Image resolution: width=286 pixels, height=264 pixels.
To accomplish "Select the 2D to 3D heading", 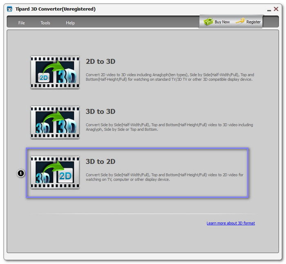I will [x=101, y=61].
